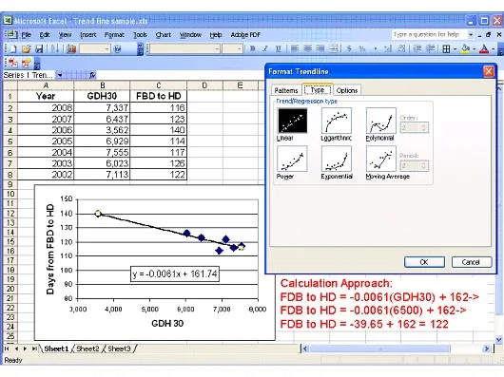The width and height of the screenshot is (504, 377).
Task: Click the Borders grid icon
Action: (446, 49)
